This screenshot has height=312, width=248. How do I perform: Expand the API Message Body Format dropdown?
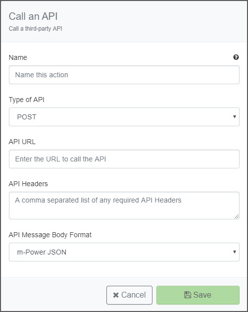click(x=124, y=252)
